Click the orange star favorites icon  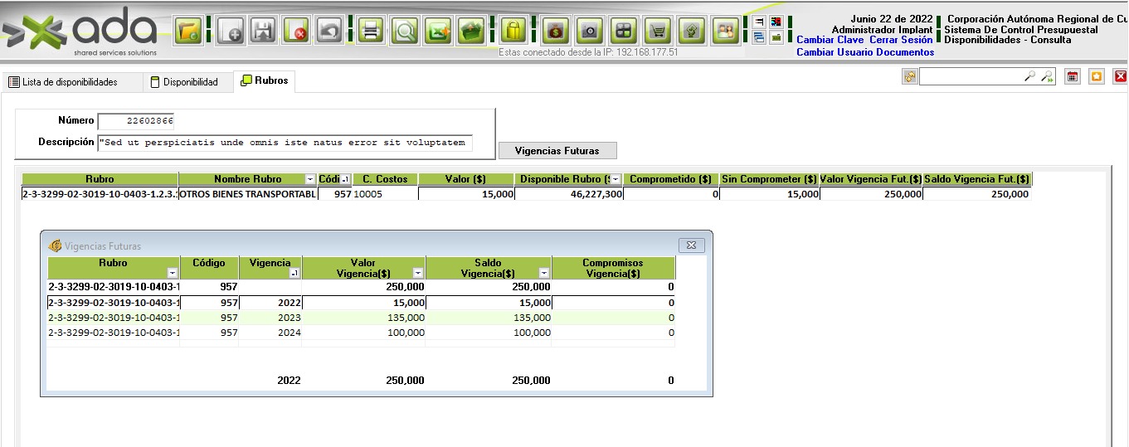point(1096,76)
